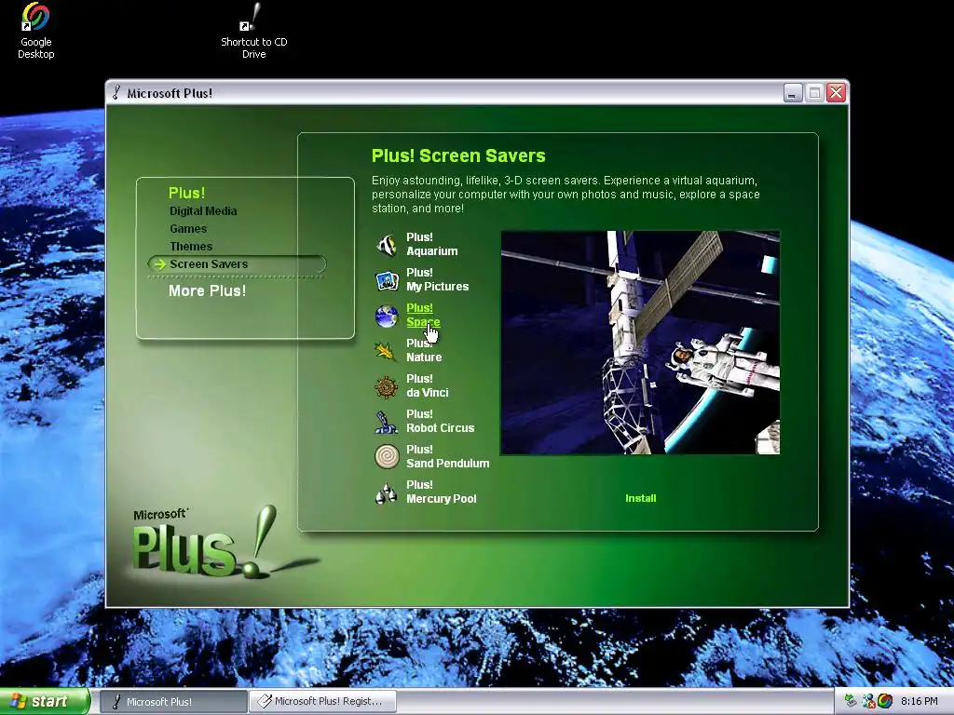Click the Plus! Nature leaf icon
Viewport: 954px width, 715px height.
point(386,351)
